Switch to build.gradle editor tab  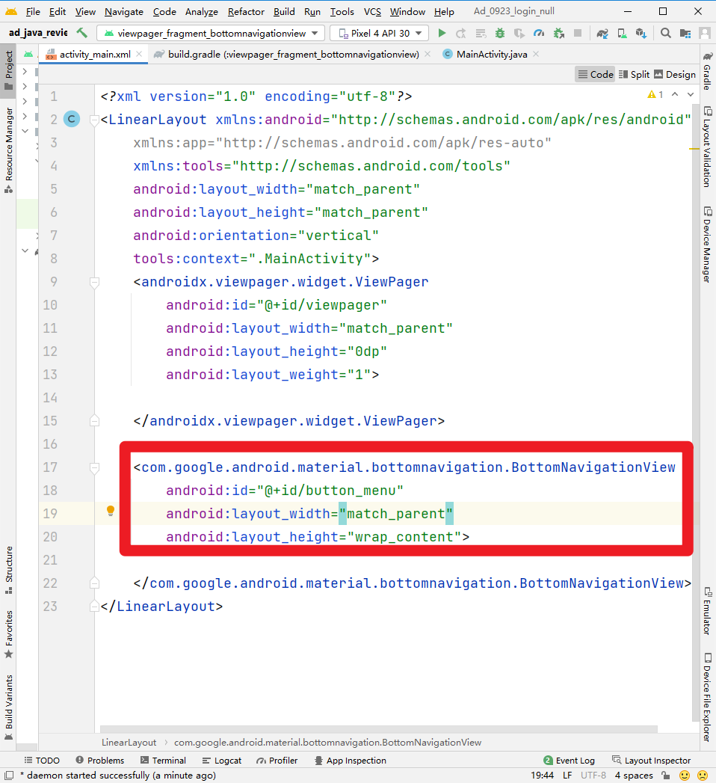pyautogui.click(x=293, y=54)
